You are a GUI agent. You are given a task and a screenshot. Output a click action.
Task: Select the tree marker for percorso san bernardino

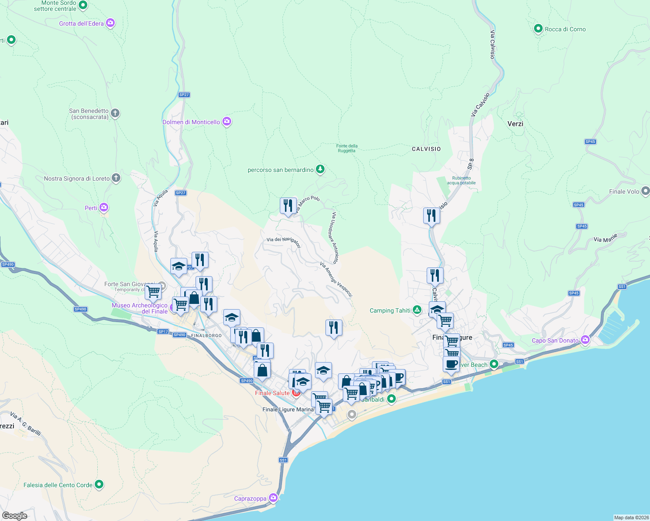(x=320, y=169)
